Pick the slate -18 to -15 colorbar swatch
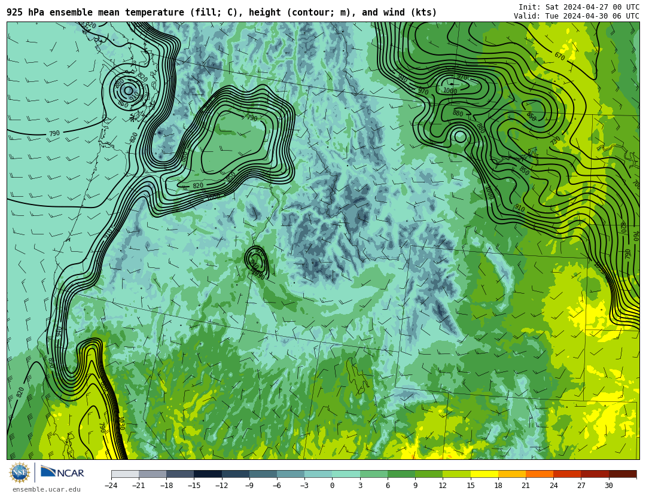This screenshot has height=497, width=646. (x=181, y=474)
